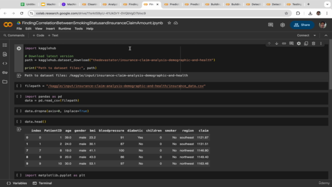This screenshot has width=332, height=187.
Task: Switch to the Testing browser tab
Action: click(x=295, y=4)
